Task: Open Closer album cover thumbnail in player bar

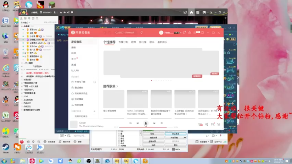Action: [x=74, y=124]
